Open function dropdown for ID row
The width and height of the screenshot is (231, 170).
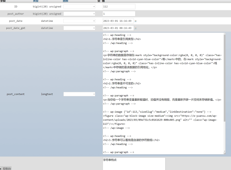coord(79,7)
